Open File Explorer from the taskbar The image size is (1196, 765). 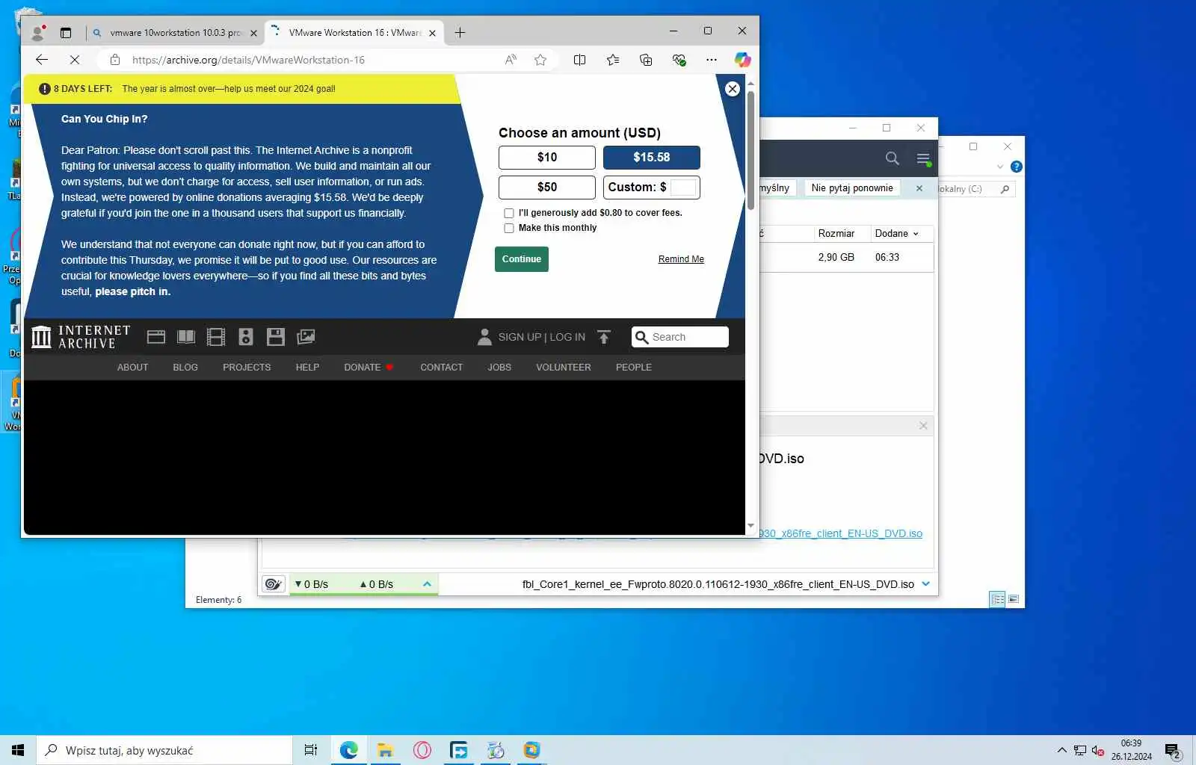(385, 750)
